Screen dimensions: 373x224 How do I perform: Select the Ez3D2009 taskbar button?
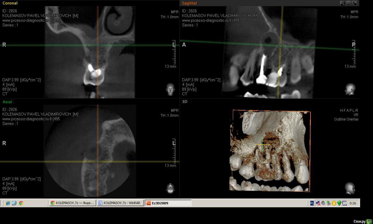tap(168, 203)
